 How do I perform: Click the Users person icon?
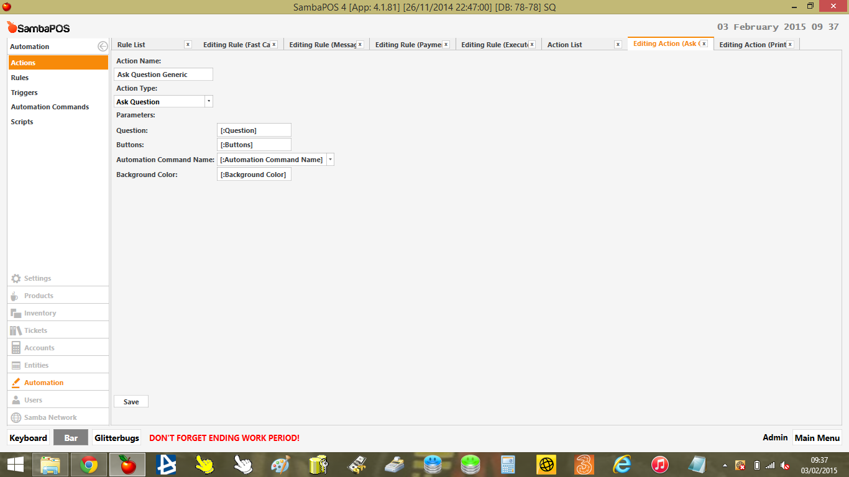(x=16, y=400)
